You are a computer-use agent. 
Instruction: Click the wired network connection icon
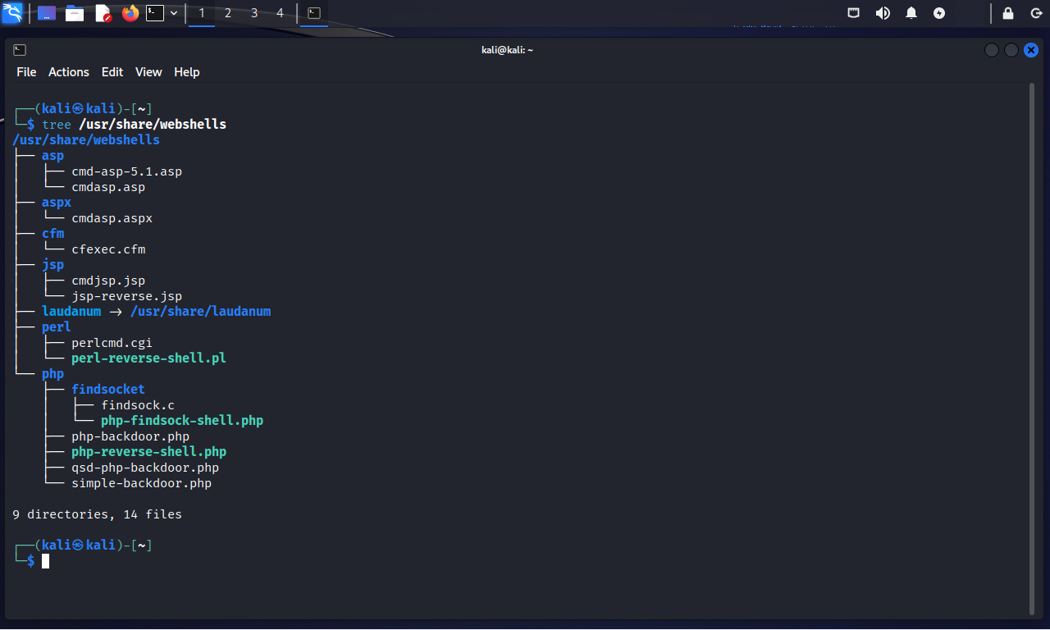854,13
